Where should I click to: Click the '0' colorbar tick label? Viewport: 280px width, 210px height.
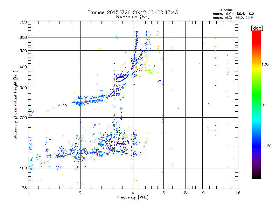[x=262, y=105]
